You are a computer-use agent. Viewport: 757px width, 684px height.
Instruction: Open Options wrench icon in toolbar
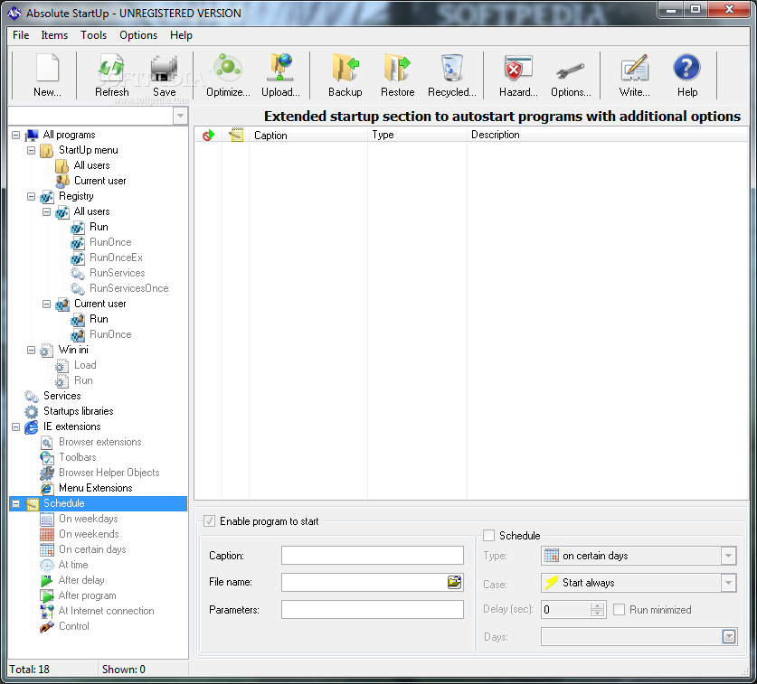571,75
